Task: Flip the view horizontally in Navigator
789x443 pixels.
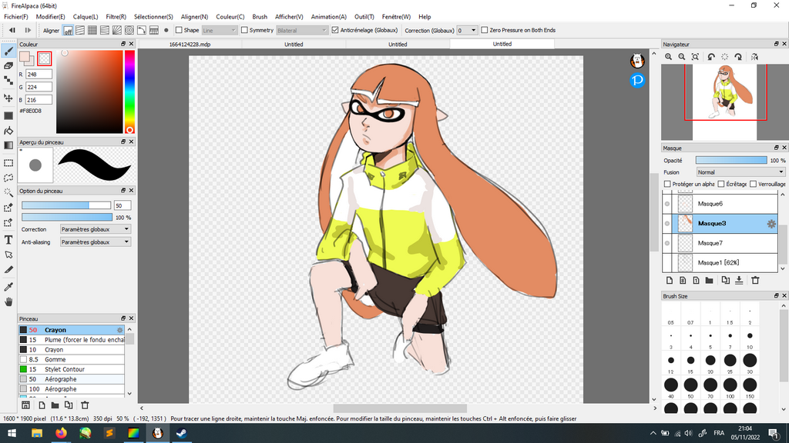Action: (755, 57)
